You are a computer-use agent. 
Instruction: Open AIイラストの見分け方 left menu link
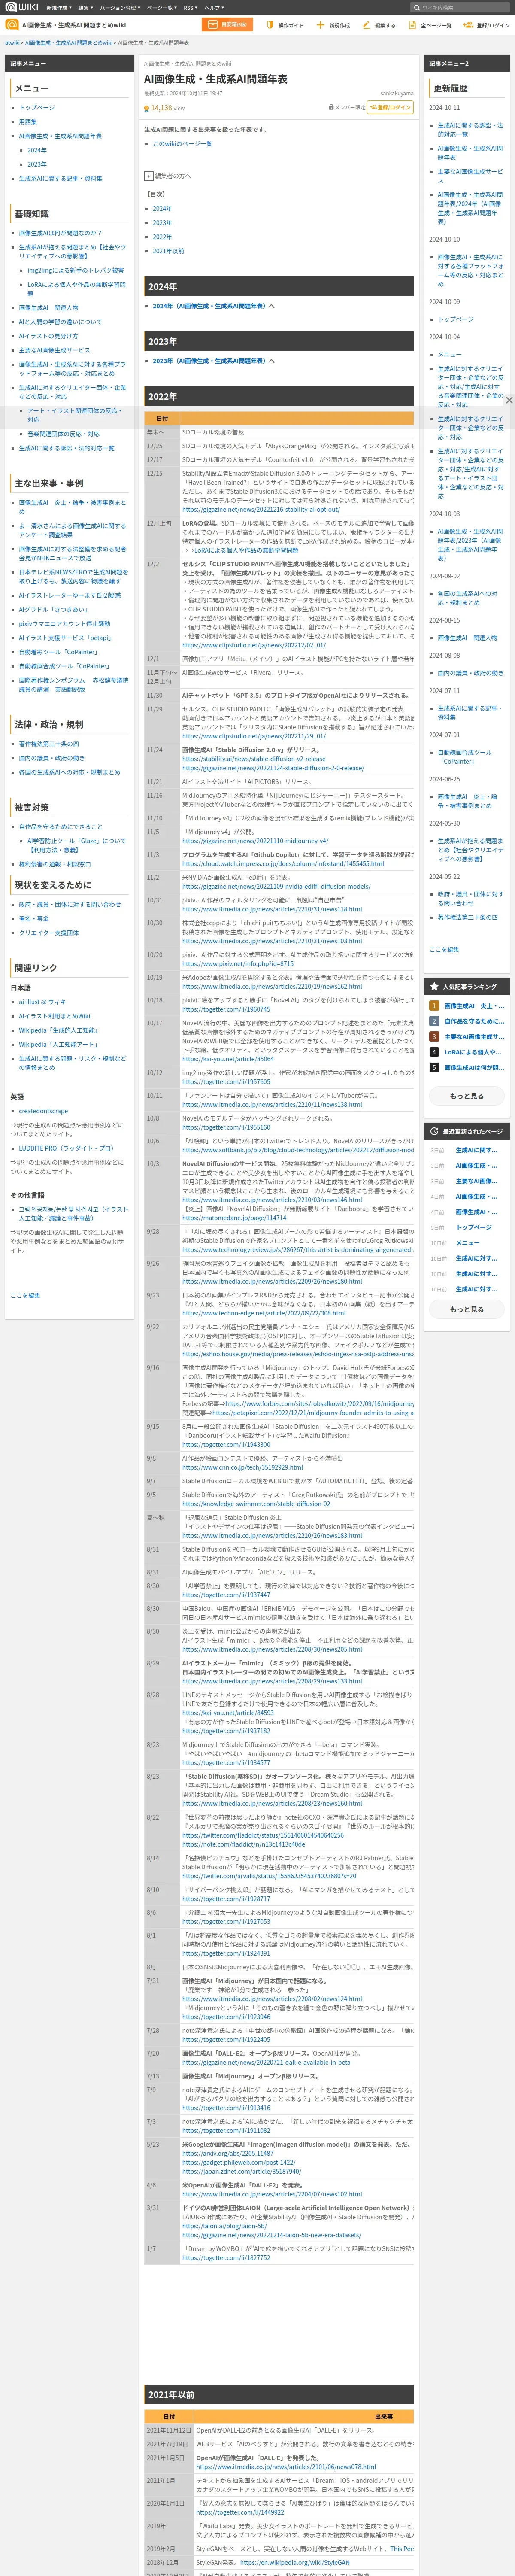tap(48, 336)
